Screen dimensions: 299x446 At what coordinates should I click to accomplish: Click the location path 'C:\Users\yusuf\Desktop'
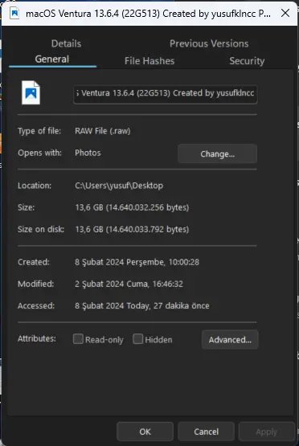click(x=119, y=186)
